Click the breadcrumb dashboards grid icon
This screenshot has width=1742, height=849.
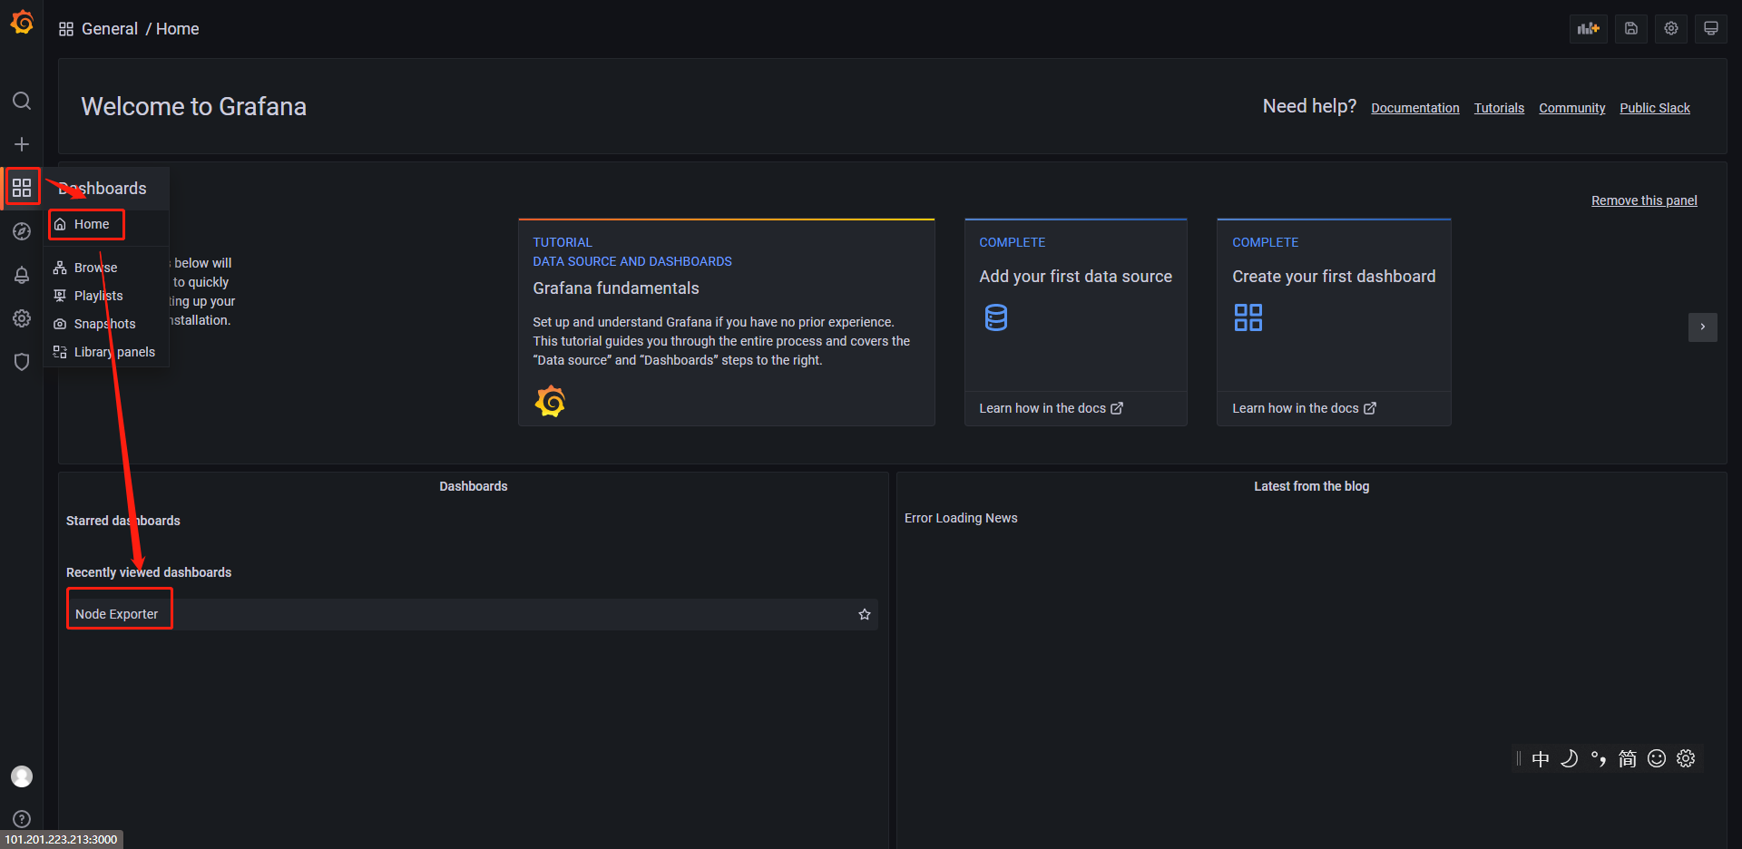click(66, 29)
